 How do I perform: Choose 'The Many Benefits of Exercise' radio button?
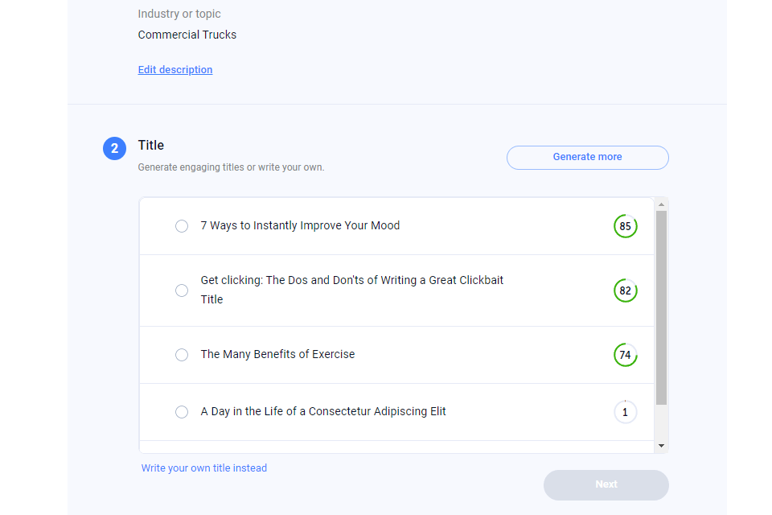[x=182, y=355]
